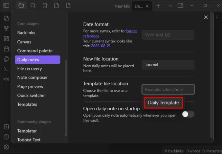
Task: Open the settings gear icon
Action: point(6,147)
